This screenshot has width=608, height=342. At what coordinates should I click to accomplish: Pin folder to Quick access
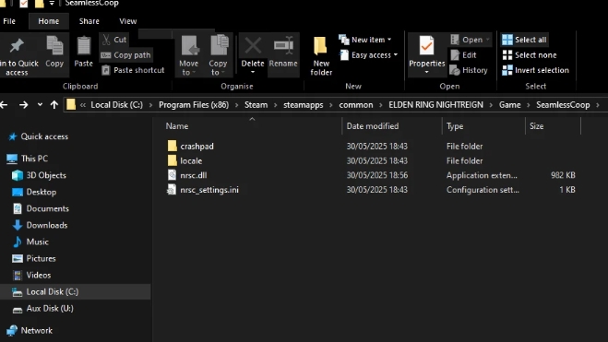[x=18, y=55]
